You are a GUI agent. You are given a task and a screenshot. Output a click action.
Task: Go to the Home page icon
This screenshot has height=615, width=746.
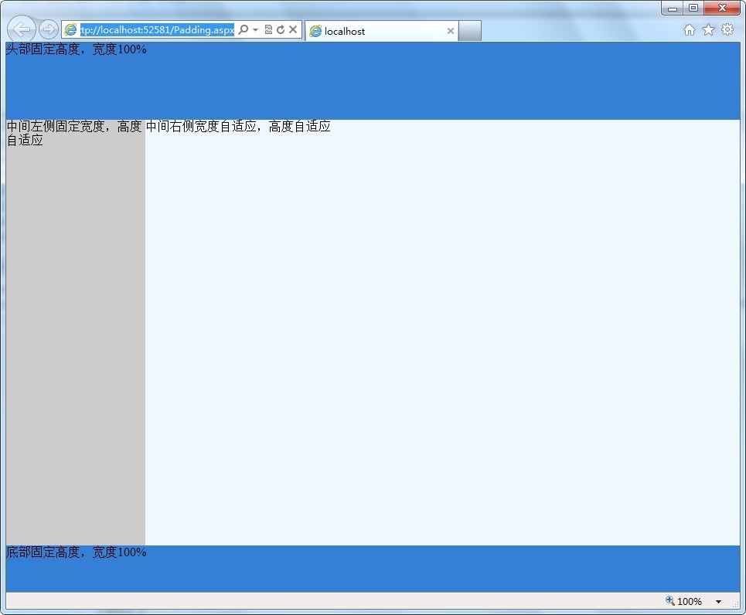[x=690, y=30]
